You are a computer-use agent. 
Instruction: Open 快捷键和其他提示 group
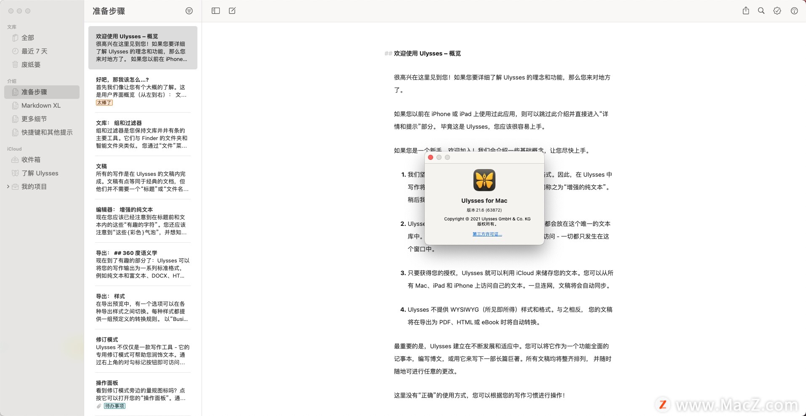tap(42, 132)
